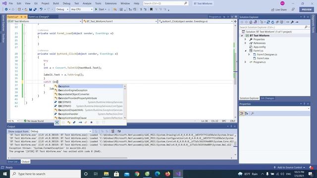Expand the Properties node in Solution Explorer

coord(246,40)
